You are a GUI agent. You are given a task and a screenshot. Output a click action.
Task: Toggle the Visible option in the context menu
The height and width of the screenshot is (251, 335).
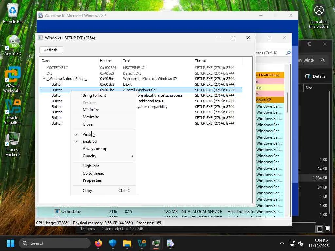pyautogui.click(x=104, y=134)
